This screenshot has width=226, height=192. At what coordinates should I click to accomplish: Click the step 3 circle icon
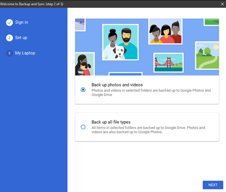coord(9,53)
